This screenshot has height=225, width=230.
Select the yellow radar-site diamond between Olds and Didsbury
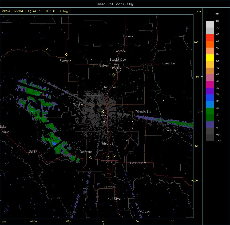click(104, 111)
